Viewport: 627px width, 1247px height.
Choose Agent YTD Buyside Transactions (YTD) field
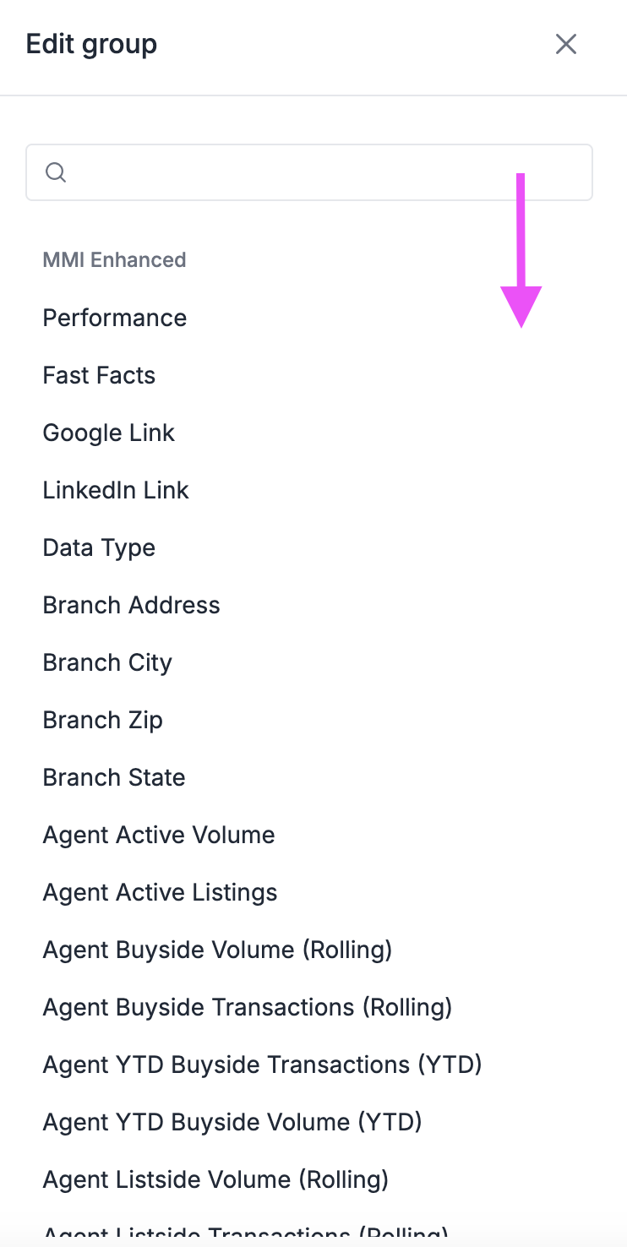(263, 1065)
